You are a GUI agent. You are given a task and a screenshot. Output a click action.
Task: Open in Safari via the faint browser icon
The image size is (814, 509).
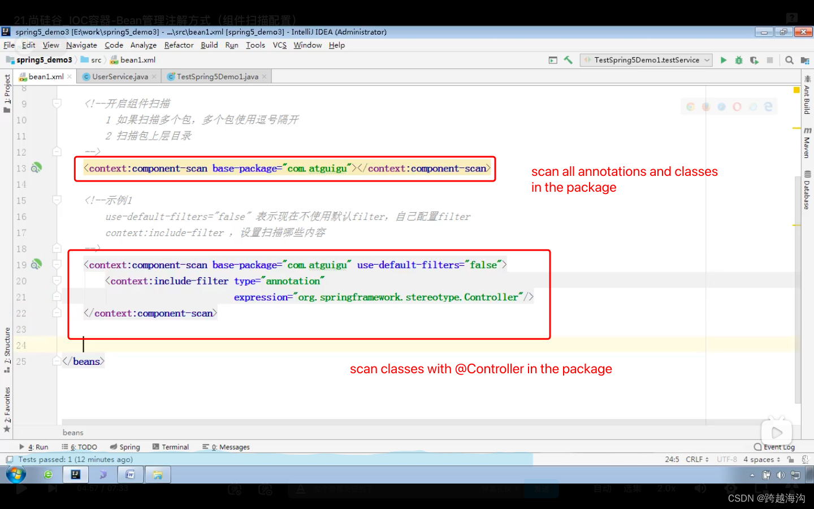[721, 106]
